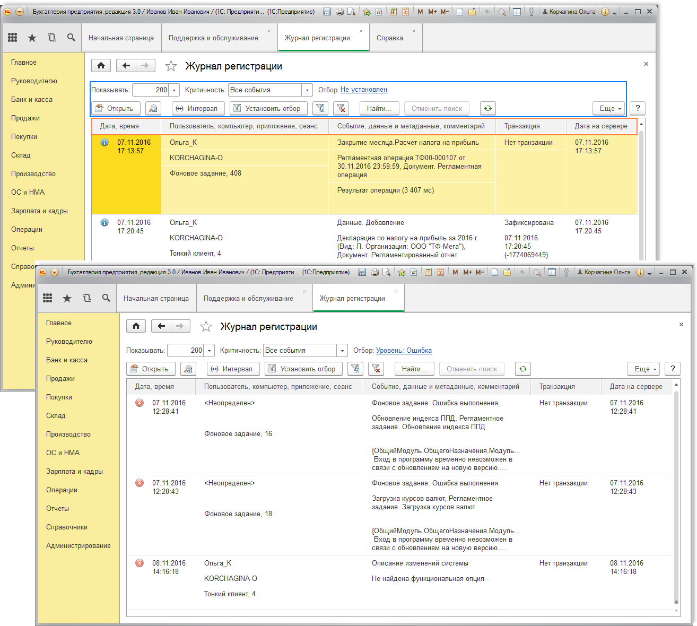
Task: Refresh the log list in the front window
Action: pyautogui.click(x=523, y=369)
